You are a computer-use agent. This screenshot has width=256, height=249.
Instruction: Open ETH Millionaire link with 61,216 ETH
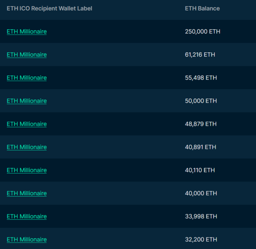coord(26,55)
